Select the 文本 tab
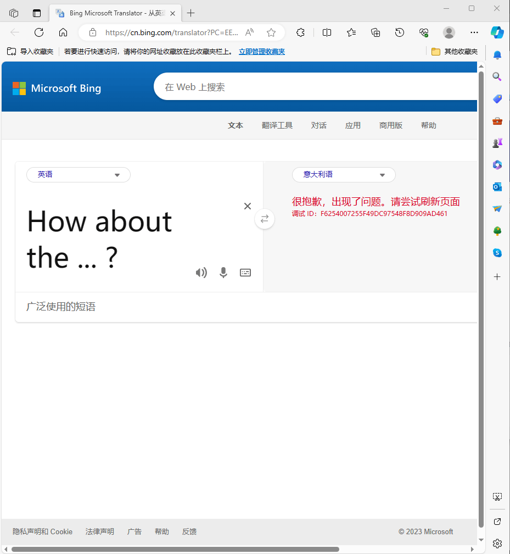 point(236,125)
